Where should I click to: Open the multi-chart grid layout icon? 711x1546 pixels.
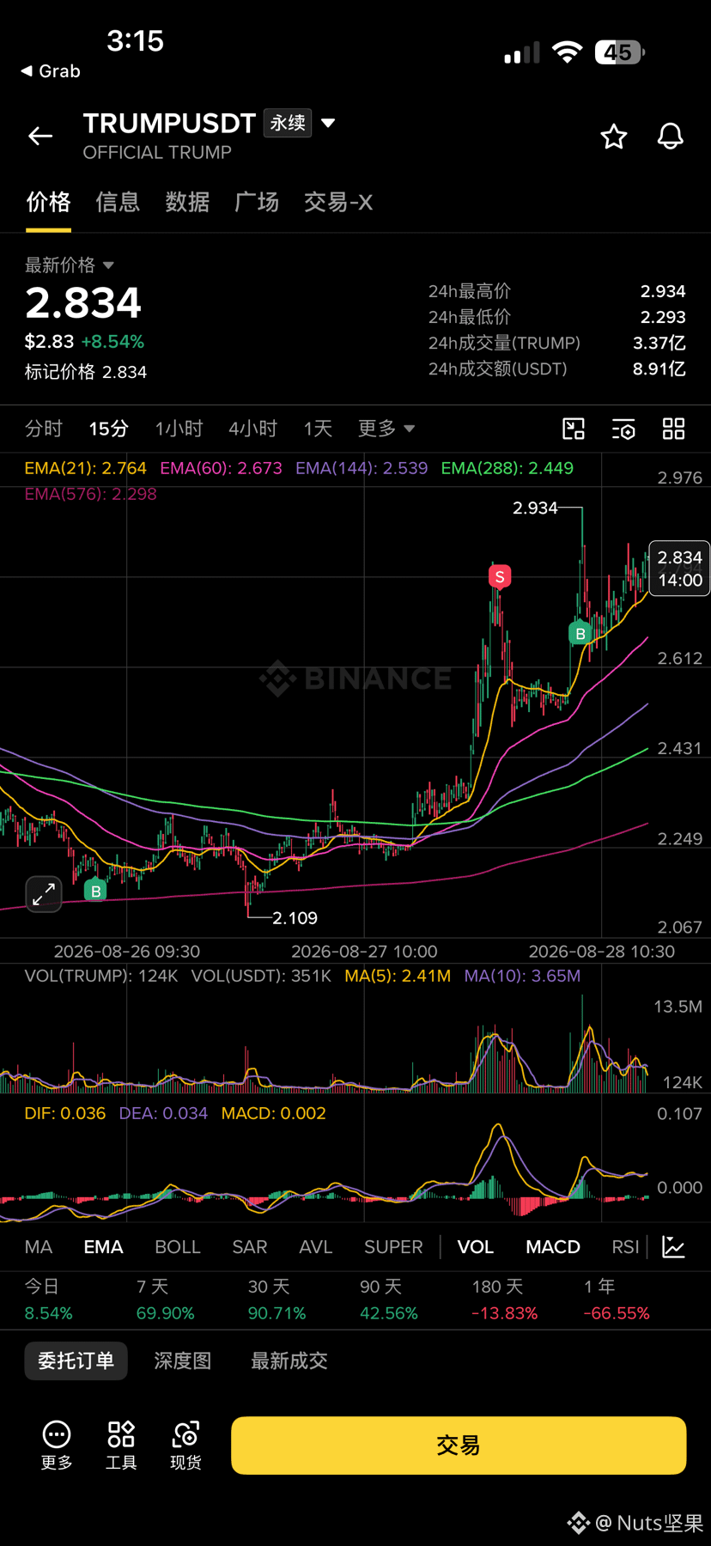coord(674,429)
